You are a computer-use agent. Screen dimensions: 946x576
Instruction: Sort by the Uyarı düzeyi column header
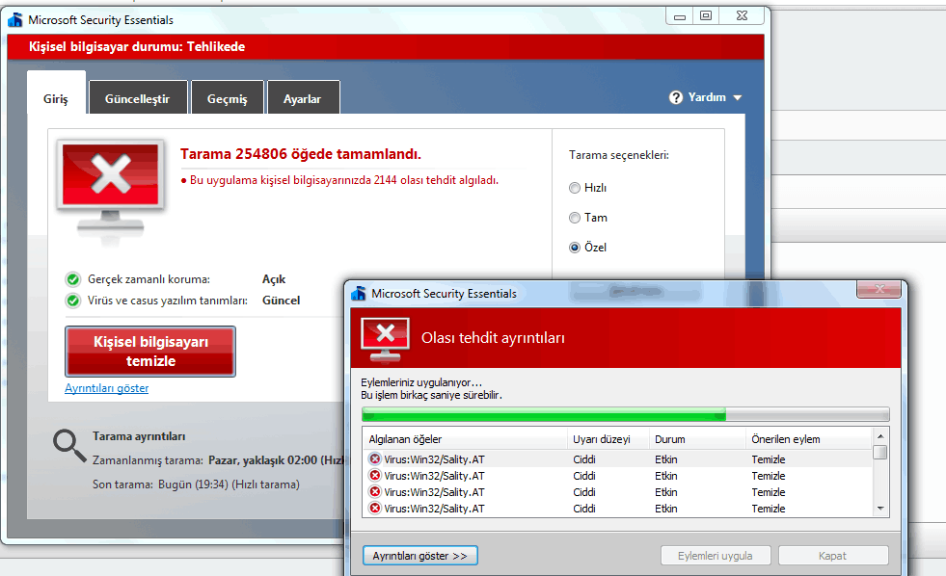(608, 439)
